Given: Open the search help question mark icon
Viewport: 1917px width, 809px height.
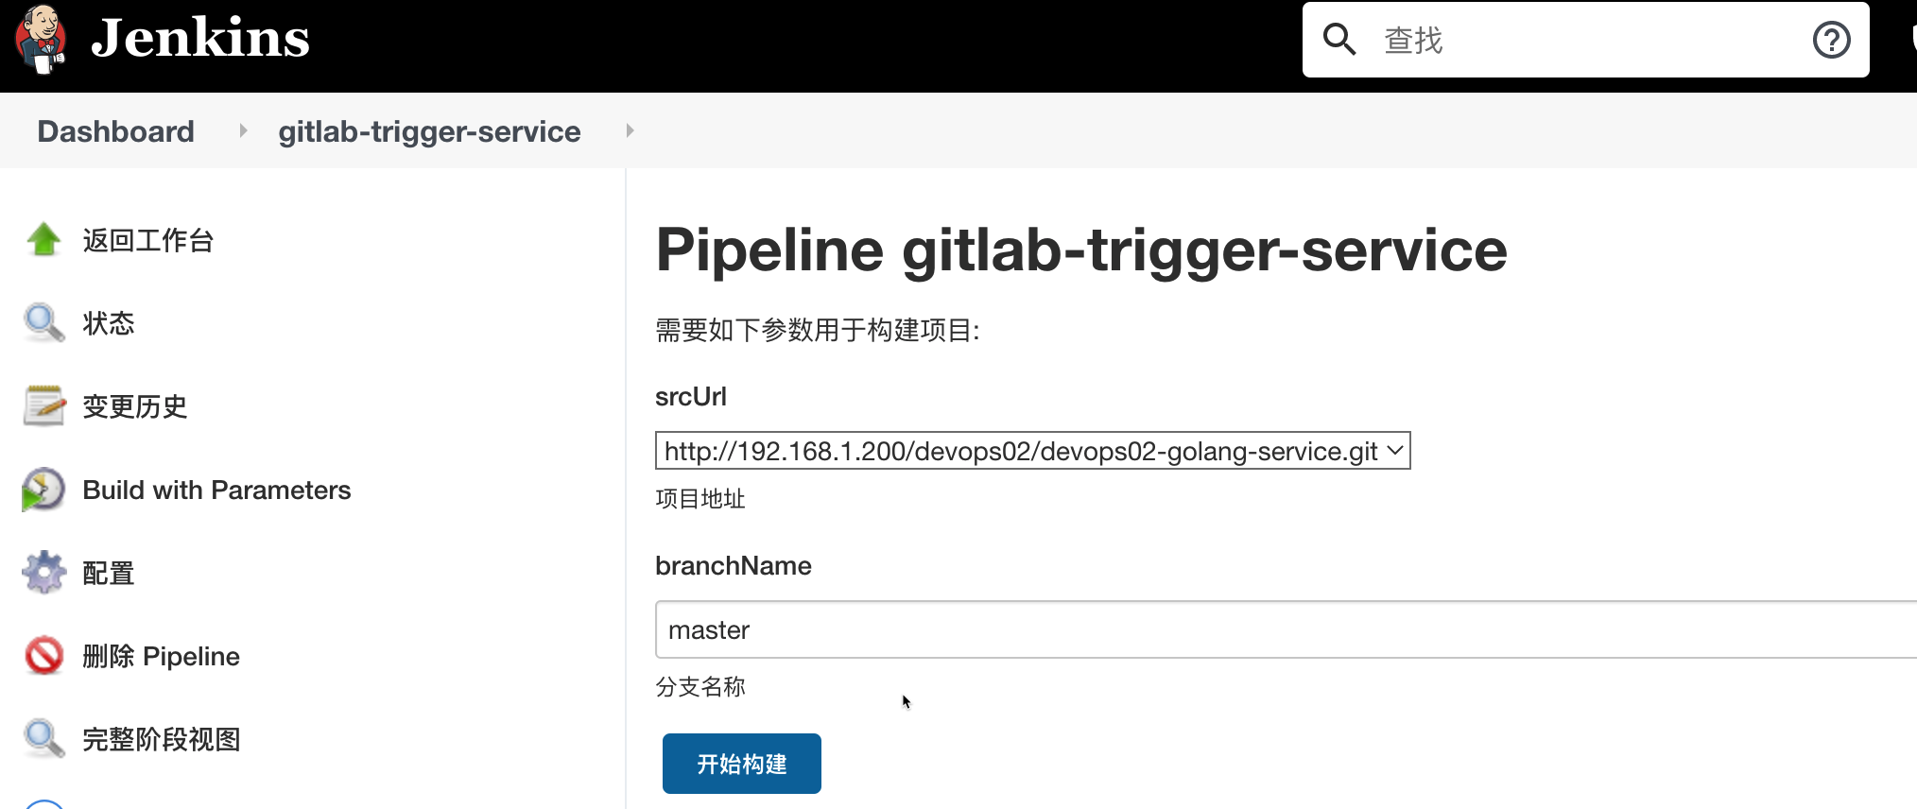Looking at the screenshot, I should [x=1831, y=40].
